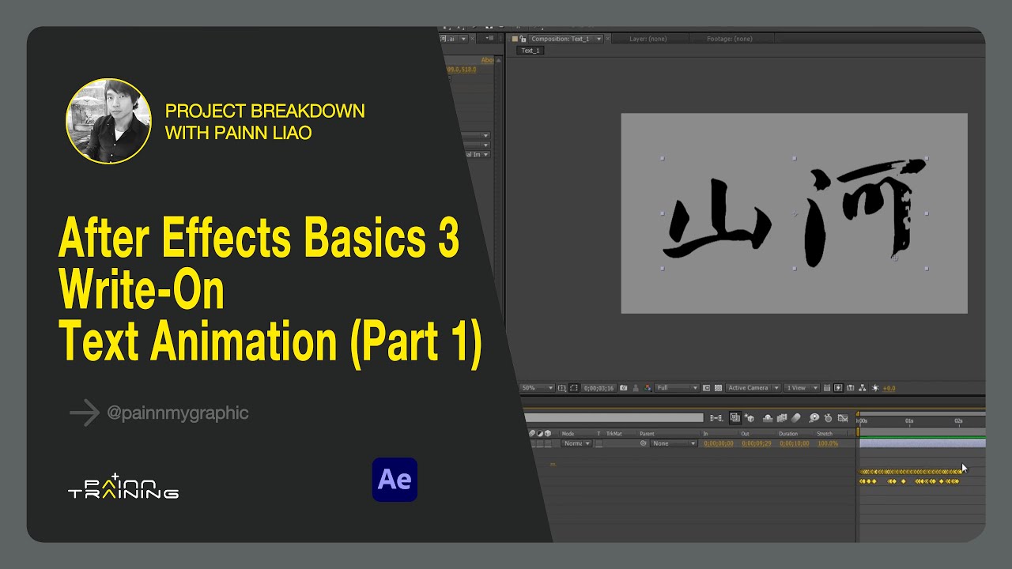This screenshot has height=569, width=1012.
Task: Open the Brainstorm icon
Action: coord(814,417)
